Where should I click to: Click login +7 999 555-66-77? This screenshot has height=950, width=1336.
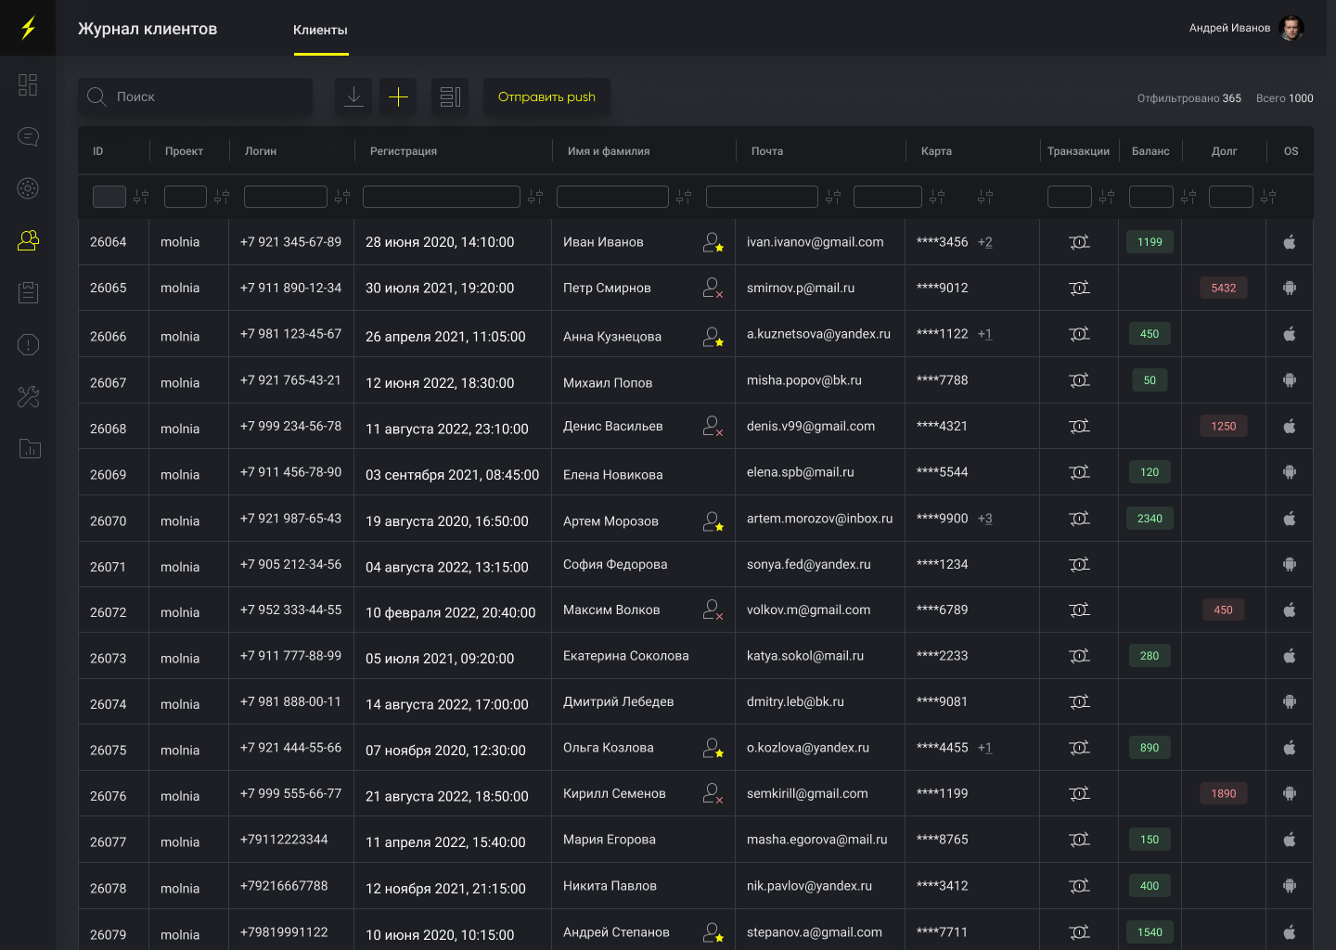coord(290,794)
